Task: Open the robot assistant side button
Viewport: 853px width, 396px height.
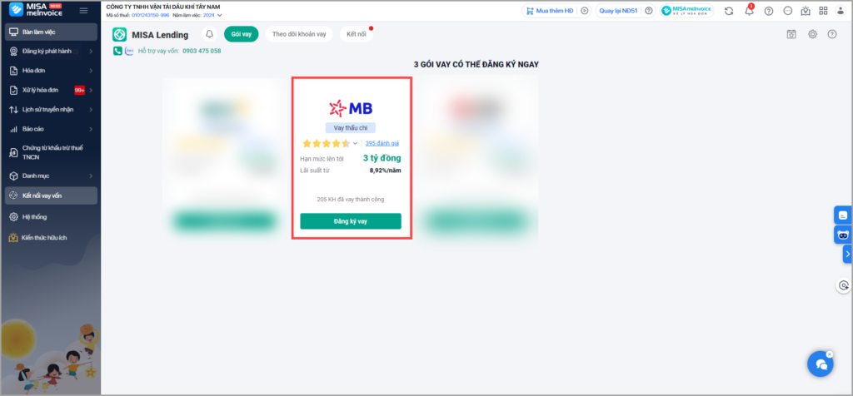Action: (842, 235)
